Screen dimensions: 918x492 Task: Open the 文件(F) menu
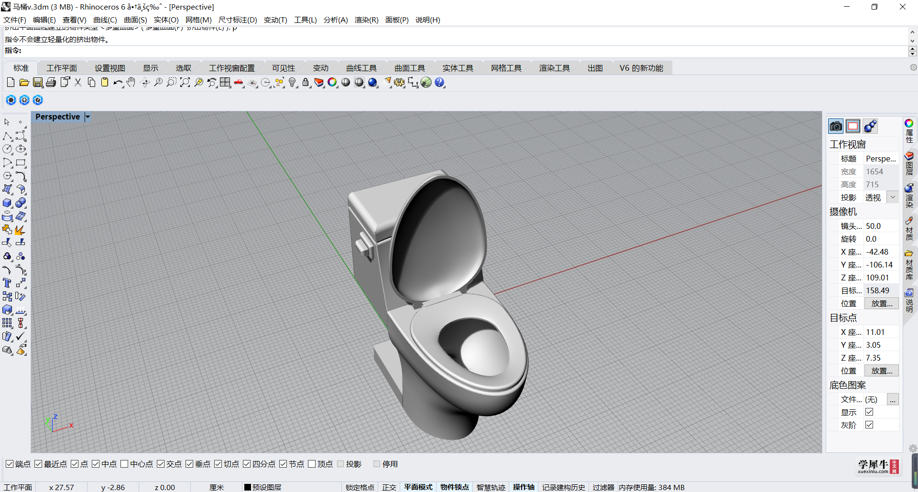click(15, 20)
